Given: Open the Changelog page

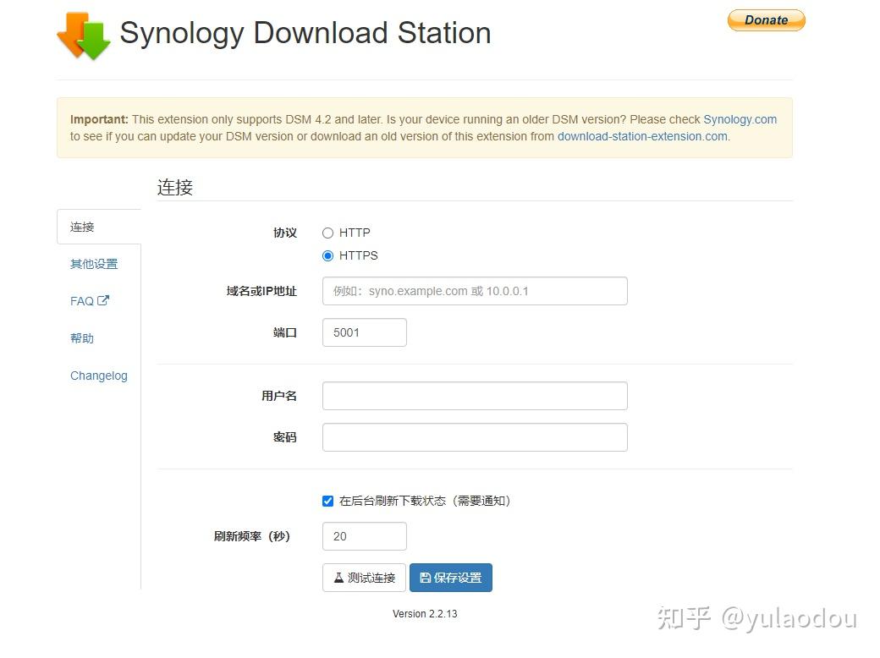Looking at the screenshot, I should tap(98, 375).
